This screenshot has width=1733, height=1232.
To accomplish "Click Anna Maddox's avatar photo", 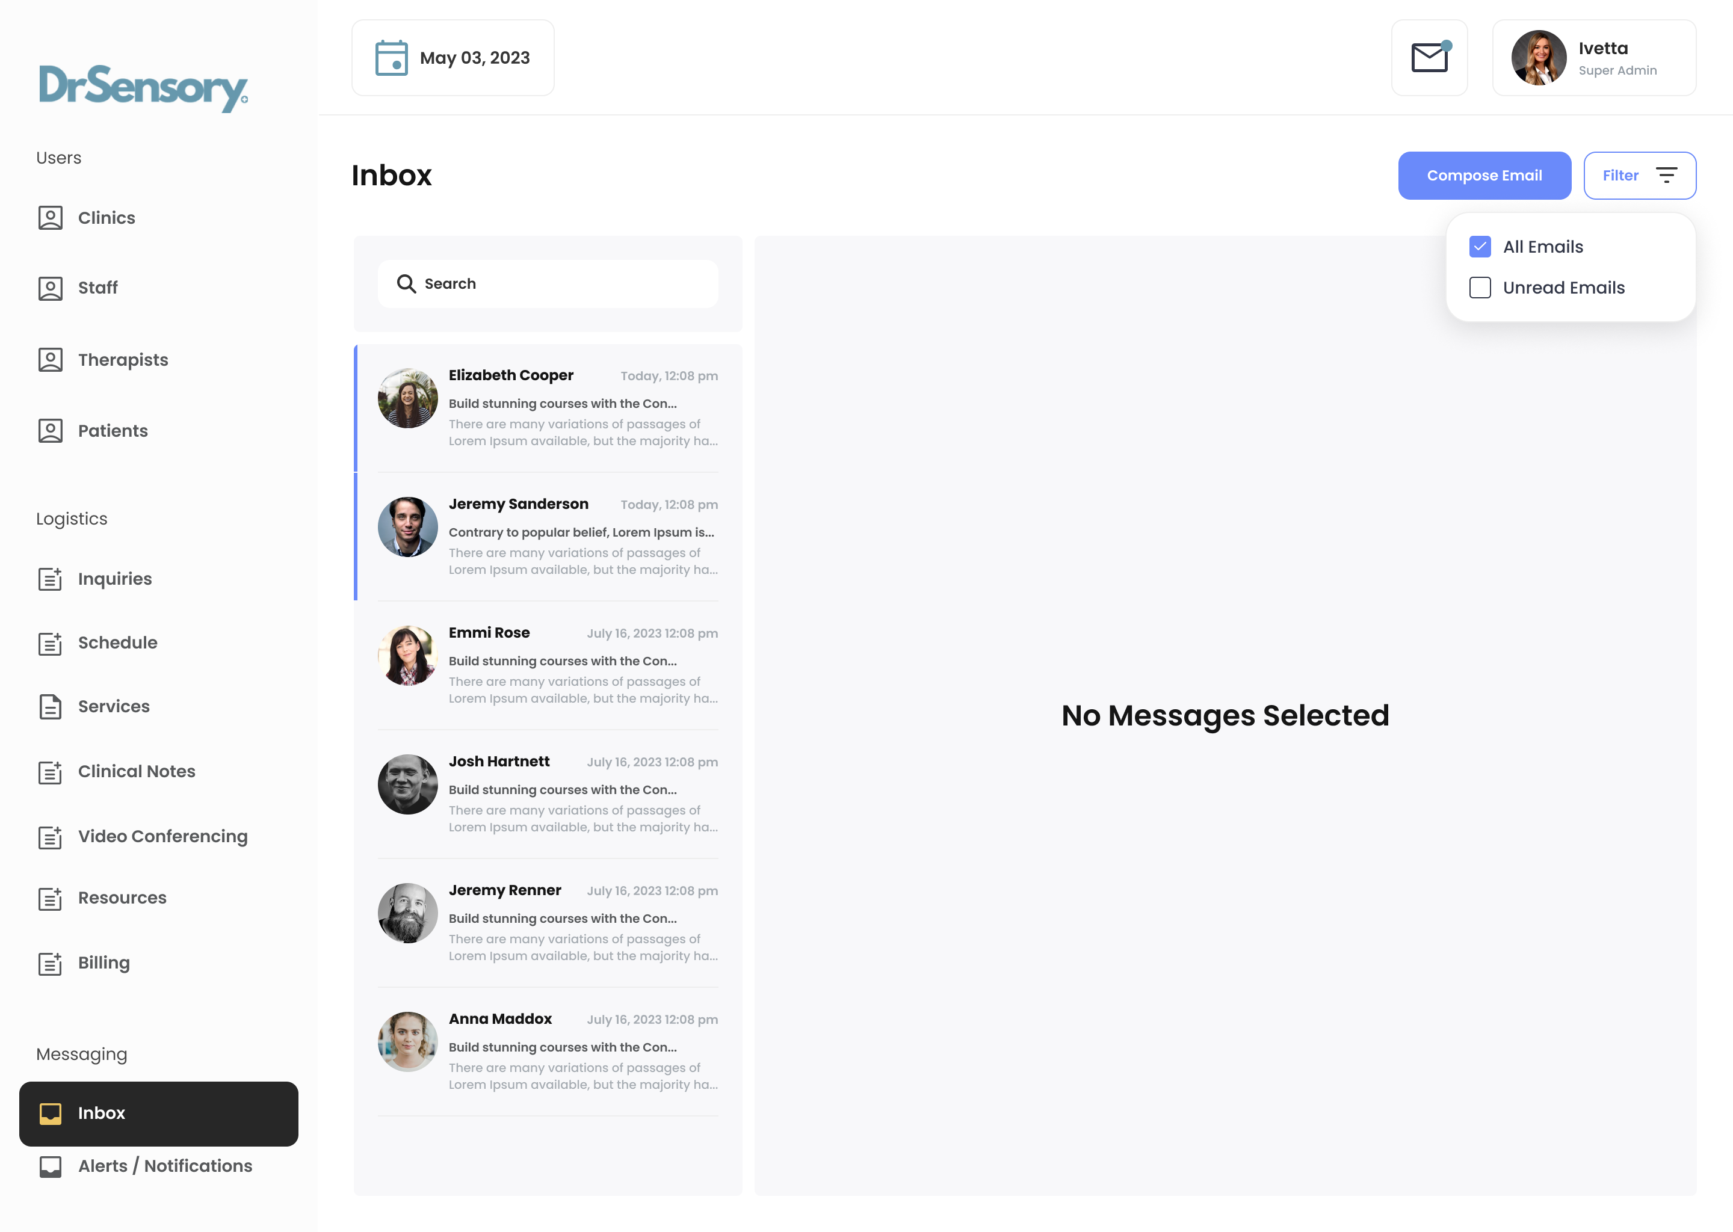I will pyautogui.click(x=407, y=1041).
